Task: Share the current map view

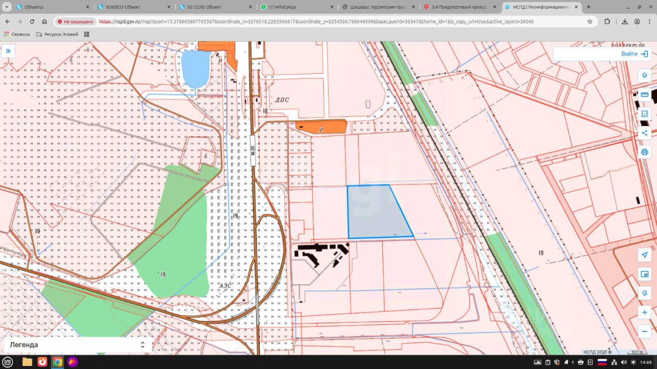Action: coord(645,133)
